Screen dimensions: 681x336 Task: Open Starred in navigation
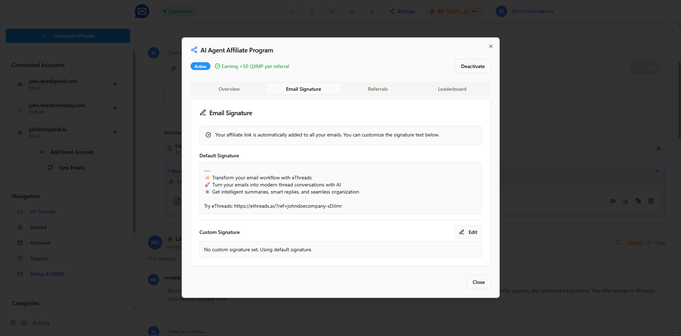click(x=38, y=227)
